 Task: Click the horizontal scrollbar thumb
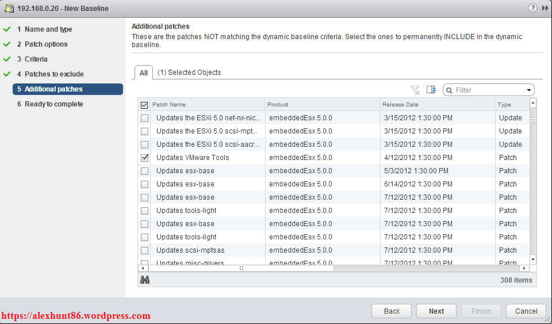coord(241,268)
